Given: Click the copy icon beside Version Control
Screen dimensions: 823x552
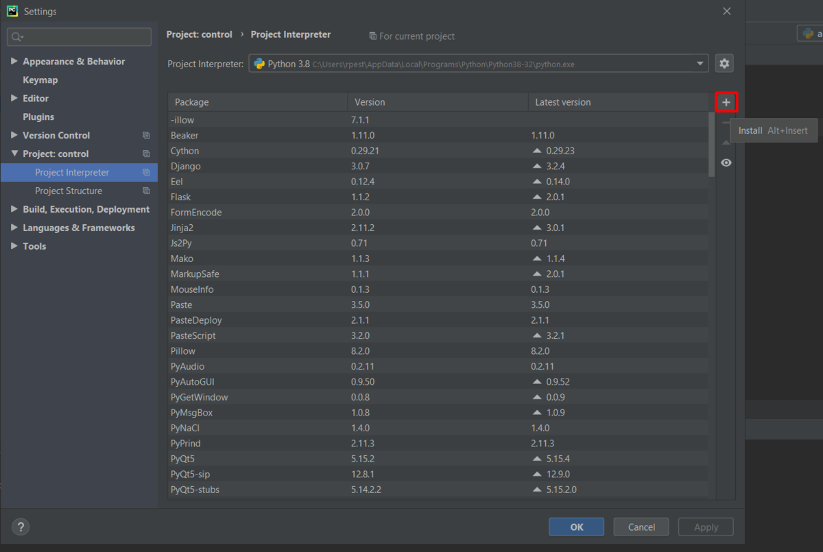Looking at the screenshot, I should coord(146,136).
